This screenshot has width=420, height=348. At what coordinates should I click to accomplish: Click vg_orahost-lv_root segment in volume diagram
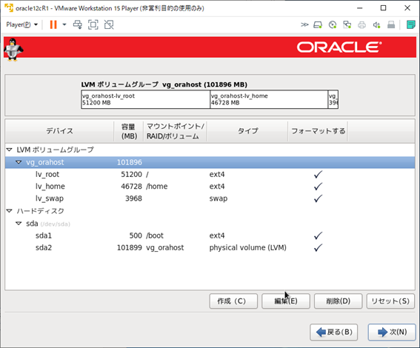(x=146, y=99)
